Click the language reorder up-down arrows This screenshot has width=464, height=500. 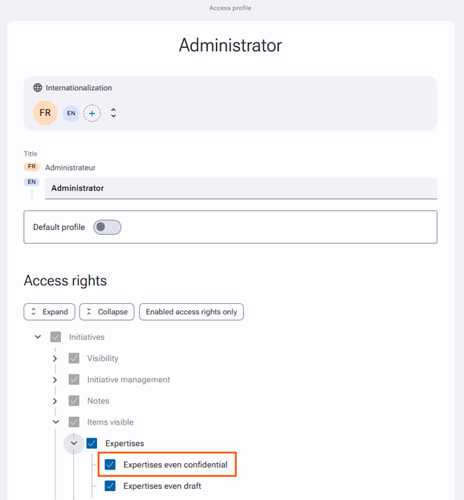[x=113, y=113]
